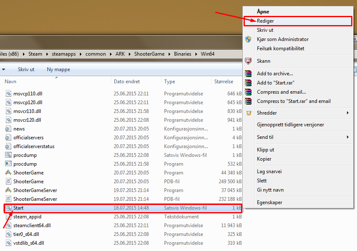
Task: Open breadcrumb arrow after Binaries
Action: (x=196, y=54)
